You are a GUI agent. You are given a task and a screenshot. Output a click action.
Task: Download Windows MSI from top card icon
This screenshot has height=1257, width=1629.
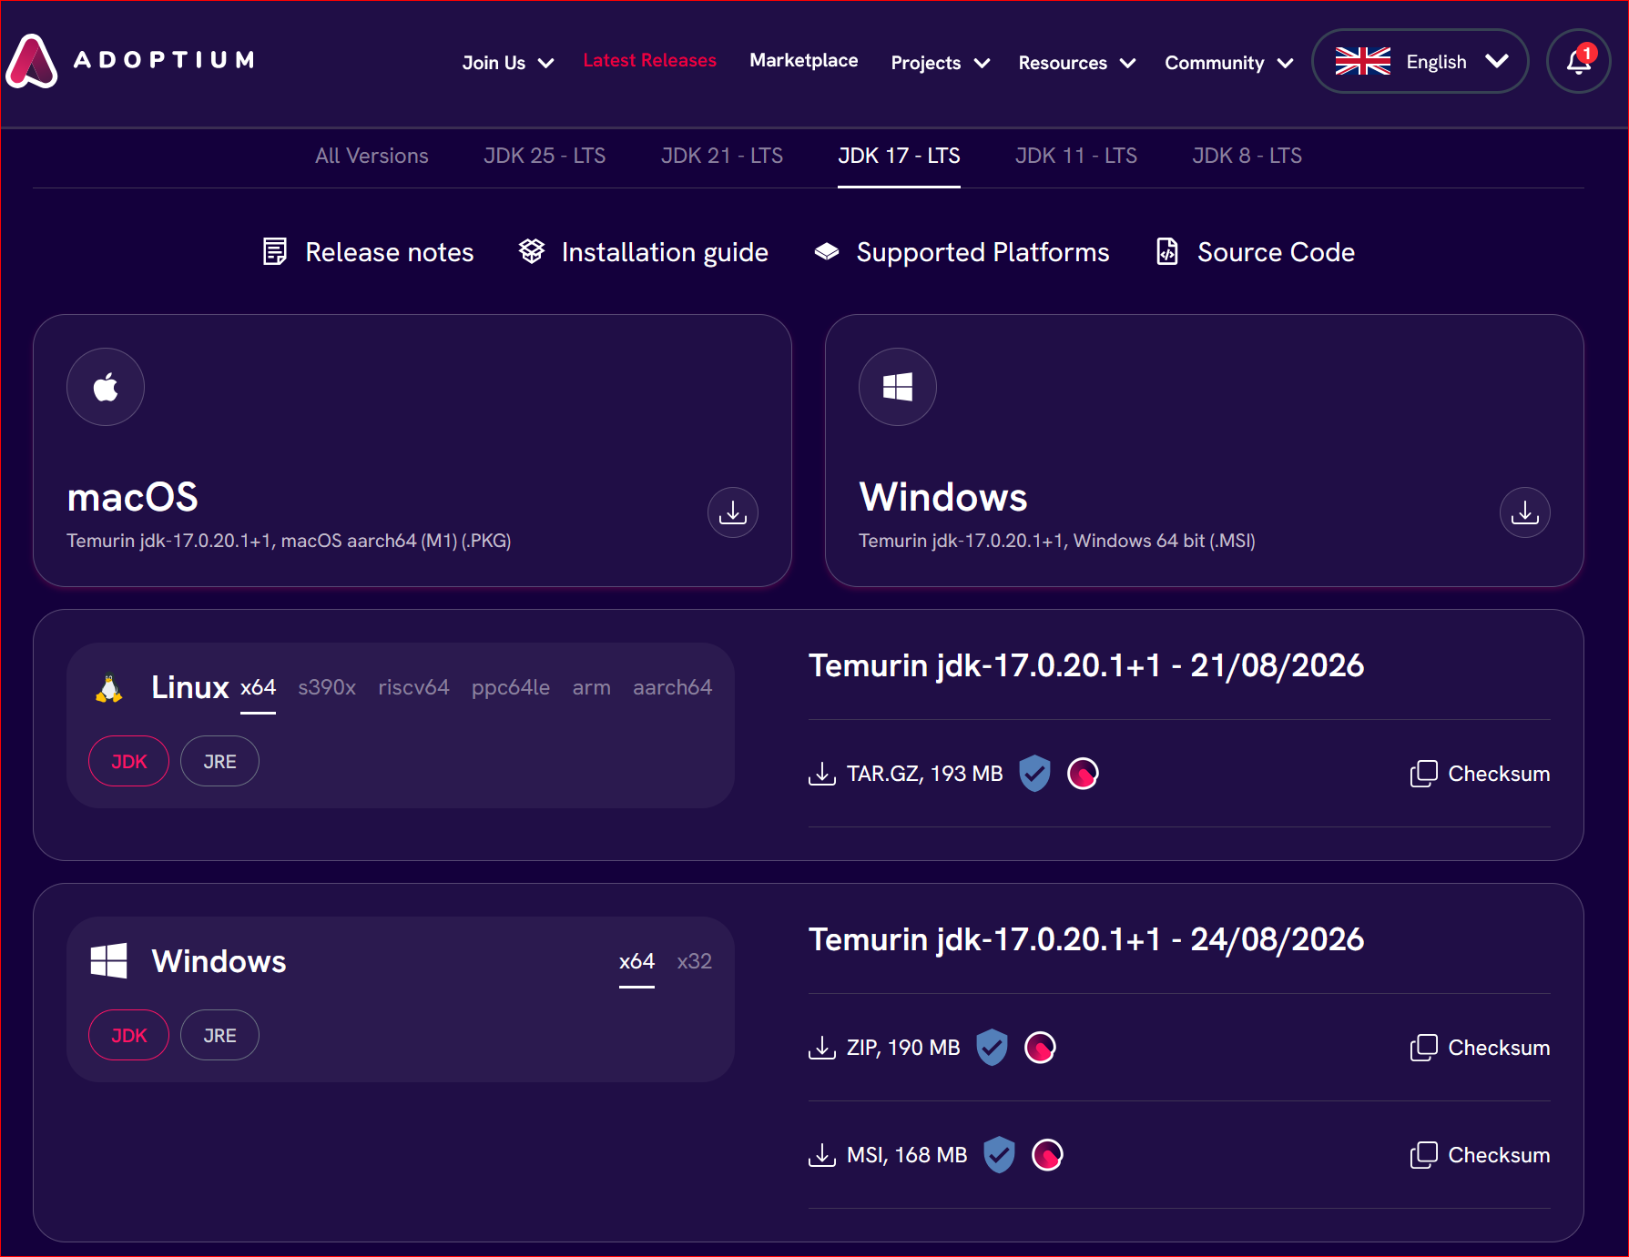1525,512
